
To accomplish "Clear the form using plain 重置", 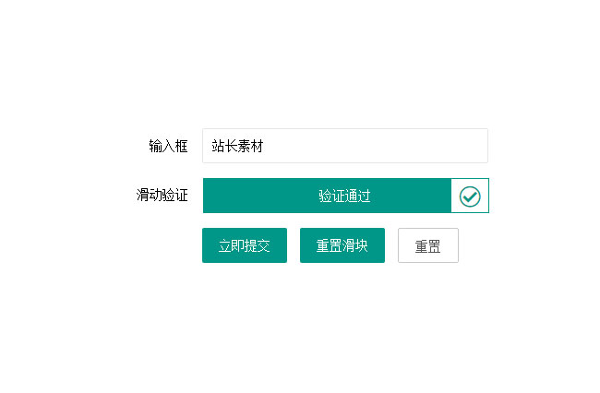I will [x=427, y=245].
